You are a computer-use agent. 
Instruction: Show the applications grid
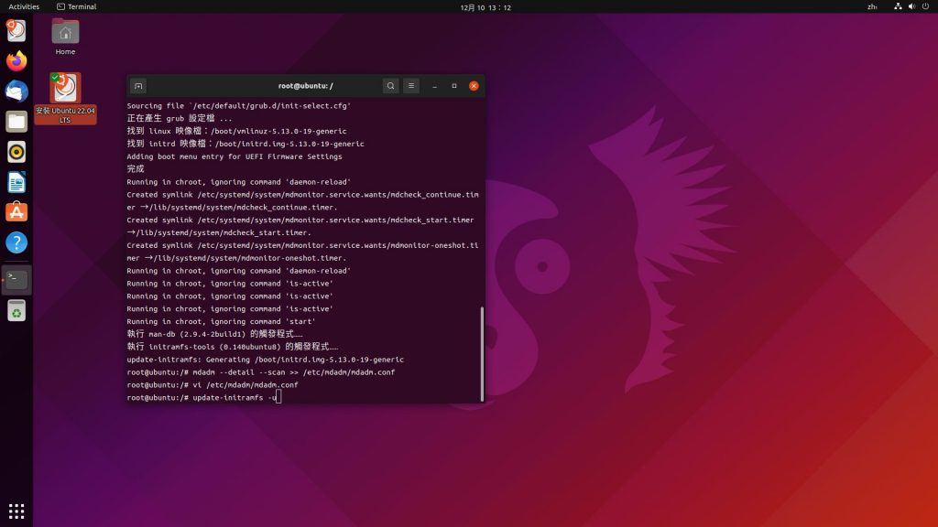click(x=16, y=511)
